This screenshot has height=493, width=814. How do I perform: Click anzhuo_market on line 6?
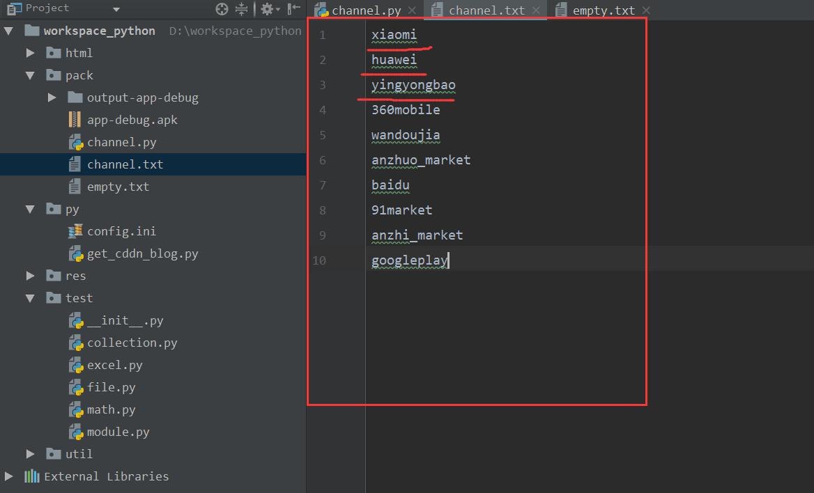click(421, 160)
